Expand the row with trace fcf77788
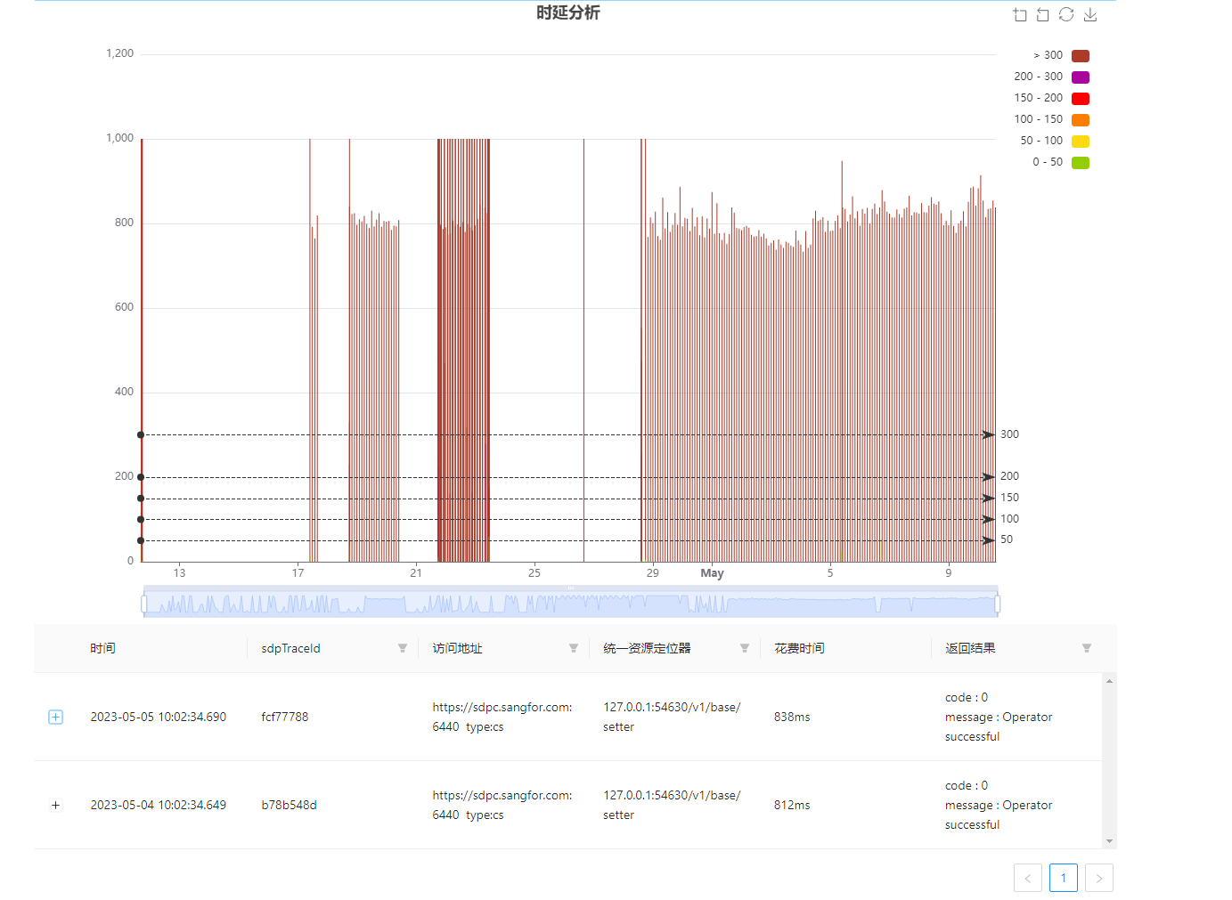The width and height of the screenshot is (1232, 900). (55, 718)
